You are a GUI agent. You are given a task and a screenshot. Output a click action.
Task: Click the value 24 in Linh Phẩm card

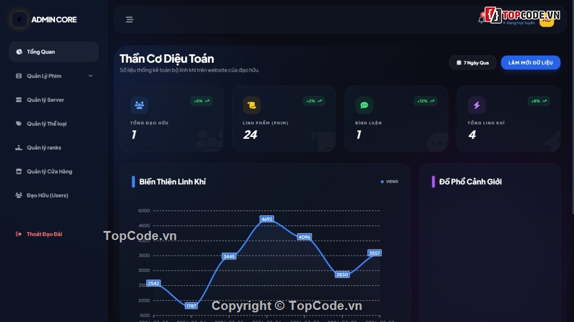coord(250,135)
